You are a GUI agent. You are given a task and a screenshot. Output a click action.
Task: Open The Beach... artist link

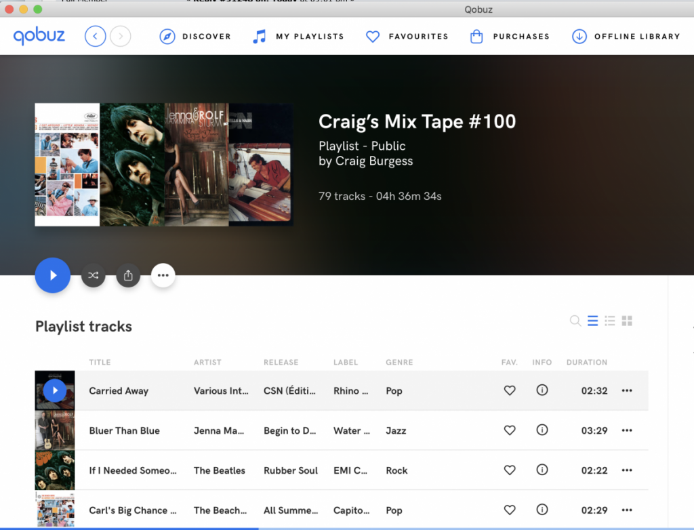click(x=220, y=510)
